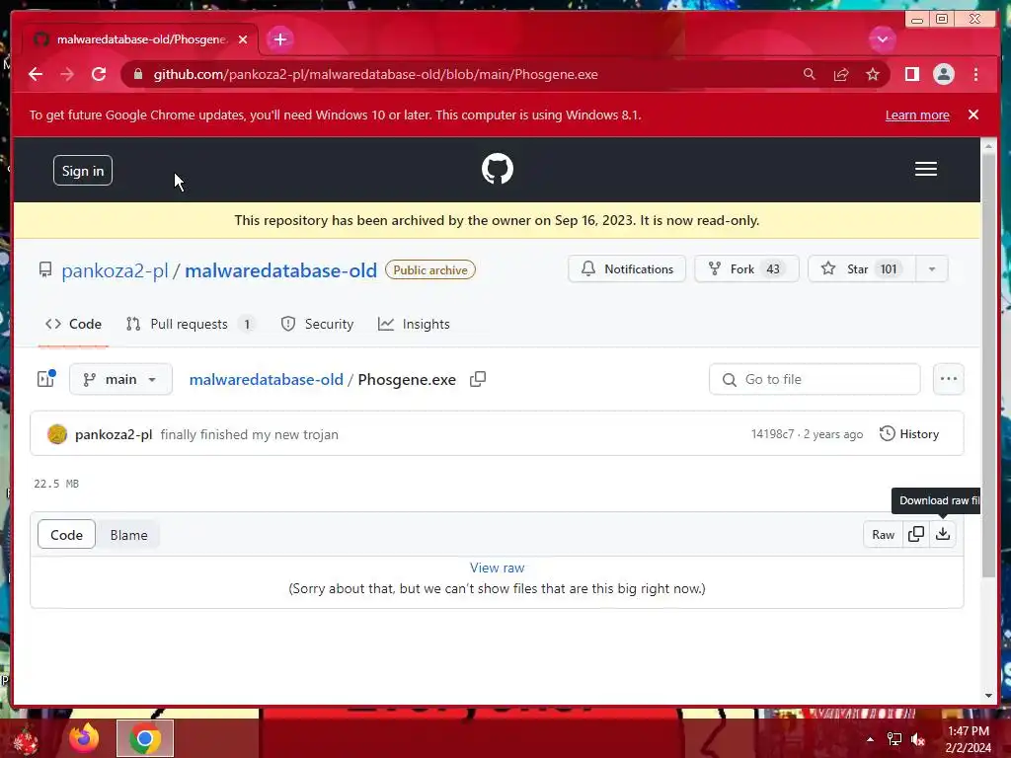Go to GitHub home via Octocat logo

point(498,169)
